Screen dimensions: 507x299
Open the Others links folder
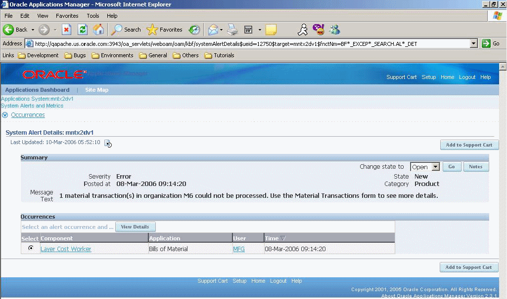[186, 55]
